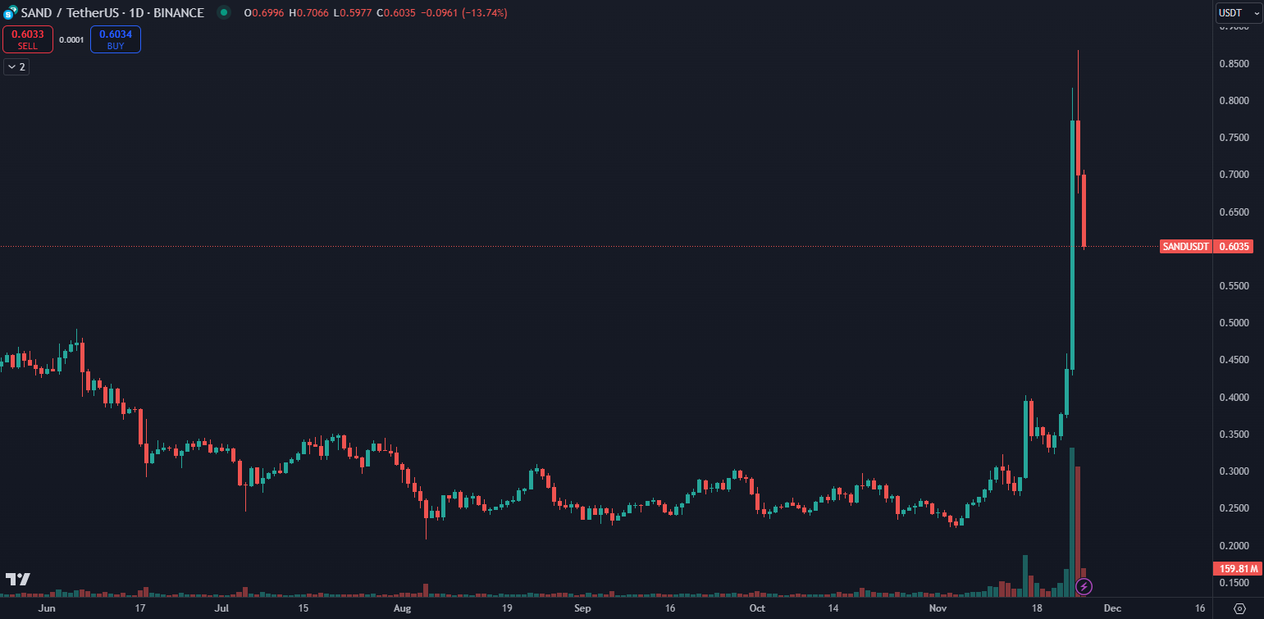Click the green market status dot
This screenshot has height=619, width=1264.
click(224, 13)
